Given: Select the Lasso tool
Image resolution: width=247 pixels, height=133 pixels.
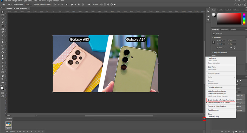Looking at the screenshot, I should point(2,19).
